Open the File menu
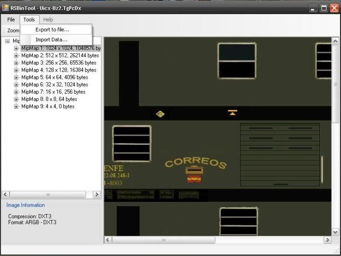Image resolution: width=341 pixels, height=256 pixels. (x=11, y=20)
